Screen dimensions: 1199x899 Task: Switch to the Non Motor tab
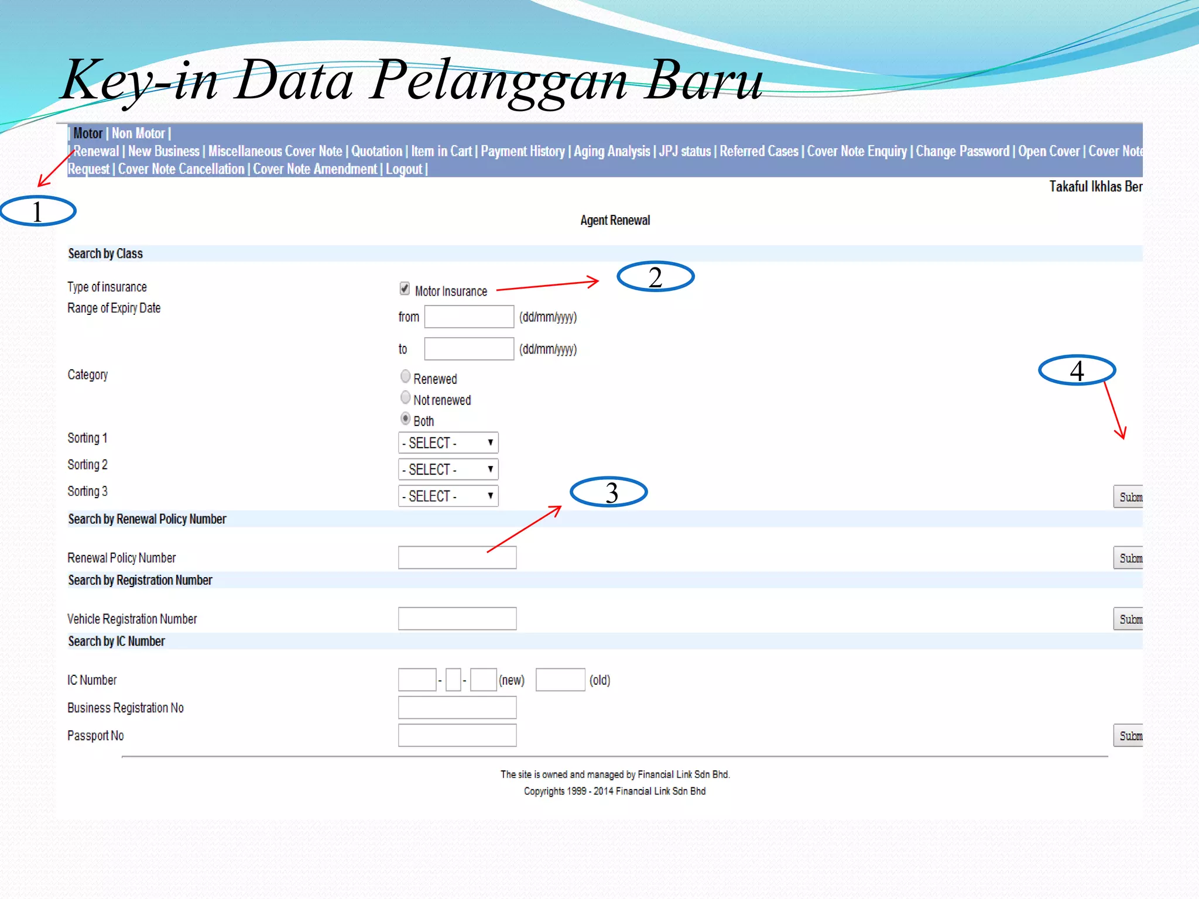(x=138, y=133)
